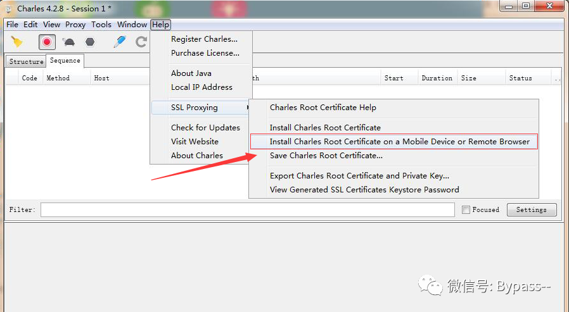Sort by the Code column header
This screenshot has width=569, height=312.
[x=29, y=78]
